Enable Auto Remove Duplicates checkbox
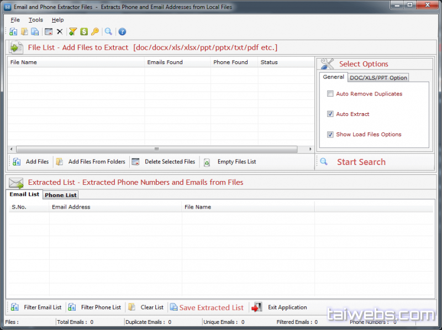The width and height of the screenshot is (442, 330). click(330, 94)
